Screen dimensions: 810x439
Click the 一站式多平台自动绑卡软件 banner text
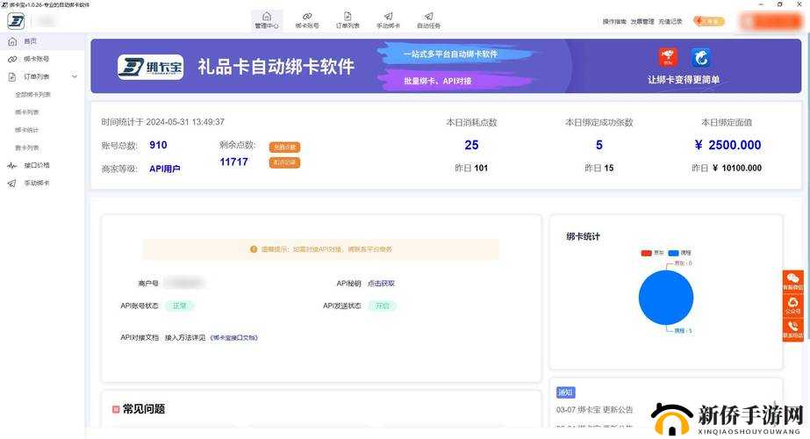[x=450, y=54]
